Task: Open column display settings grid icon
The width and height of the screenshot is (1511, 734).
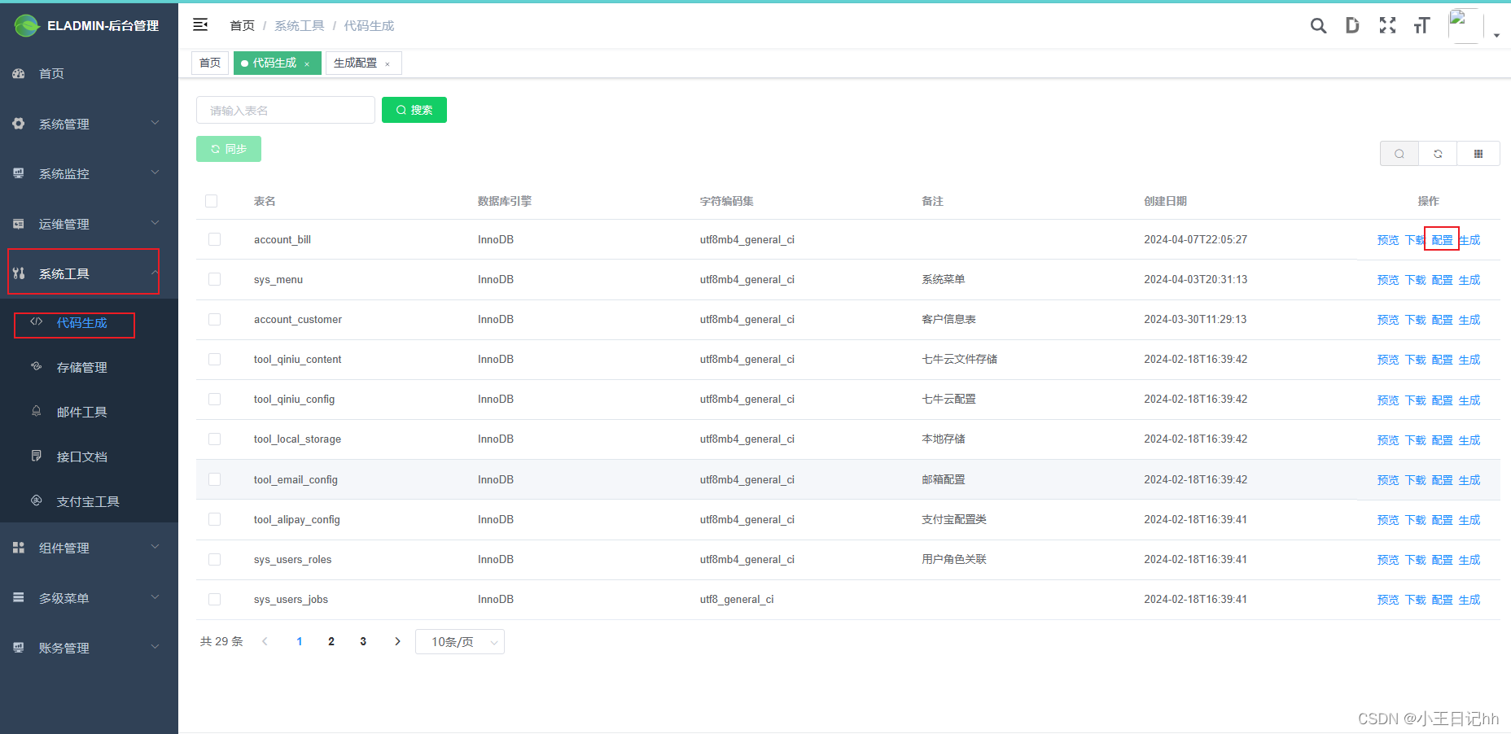Action: coord(1478,154)
